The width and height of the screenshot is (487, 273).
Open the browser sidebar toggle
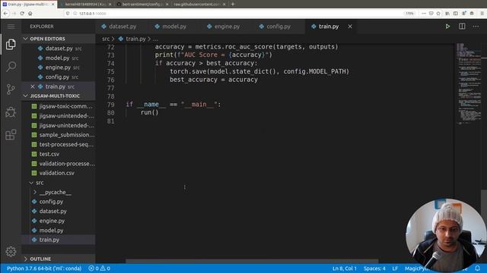(x=455, y=14)
